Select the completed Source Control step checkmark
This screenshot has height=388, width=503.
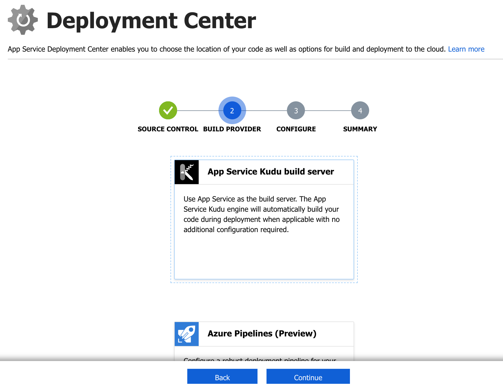(168, 110)
